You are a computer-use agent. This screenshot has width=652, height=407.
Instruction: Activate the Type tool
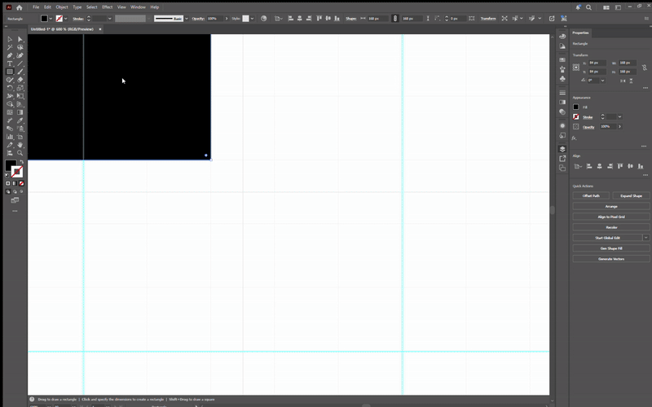tap(10, 63)
